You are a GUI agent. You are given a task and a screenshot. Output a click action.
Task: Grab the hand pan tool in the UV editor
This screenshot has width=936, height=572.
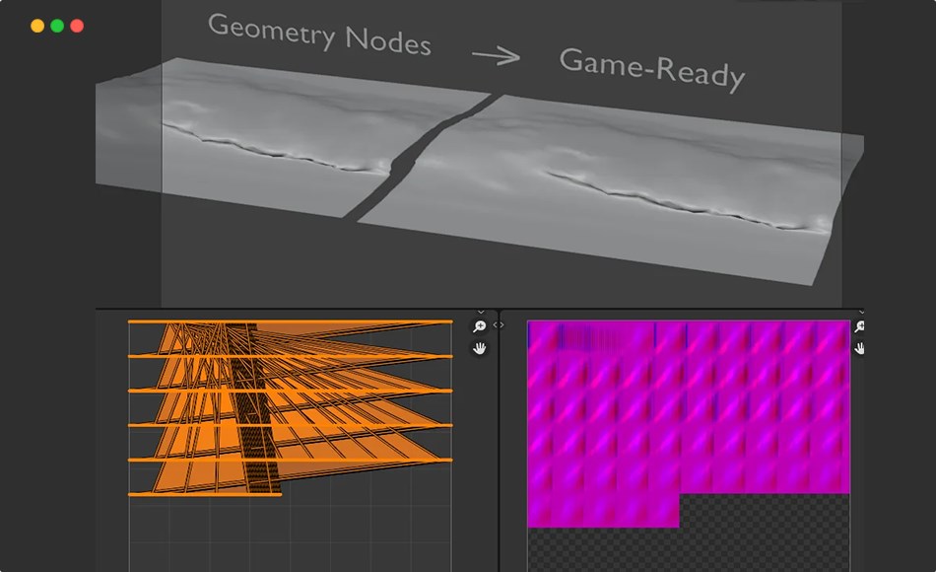(x=481, y=347)
